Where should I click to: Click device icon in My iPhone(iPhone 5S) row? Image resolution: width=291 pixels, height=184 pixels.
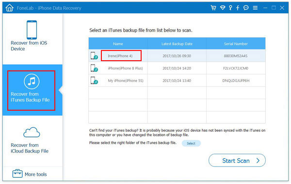coord(94,81)
